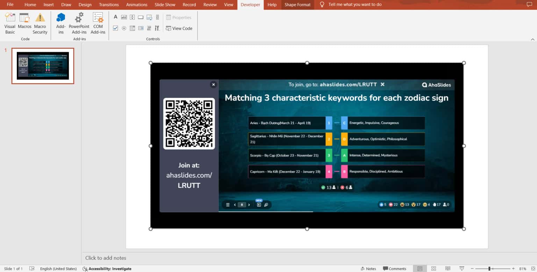Open the File menu
Screen dimensions: 537x272
tap(10, 5)
